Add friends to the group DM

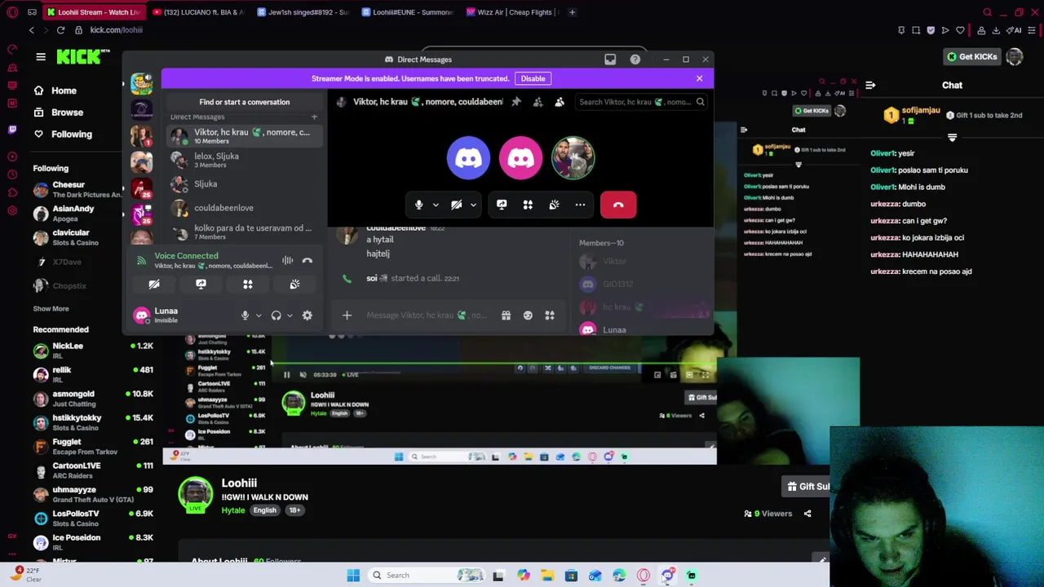[x=537, y=102]
